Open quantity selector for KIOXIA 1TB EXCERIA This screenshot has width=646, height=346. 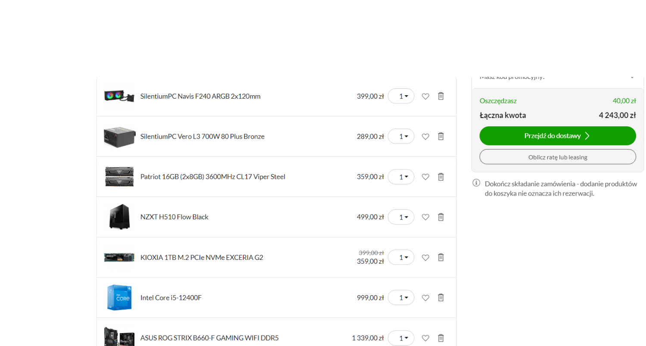[401, 257]
